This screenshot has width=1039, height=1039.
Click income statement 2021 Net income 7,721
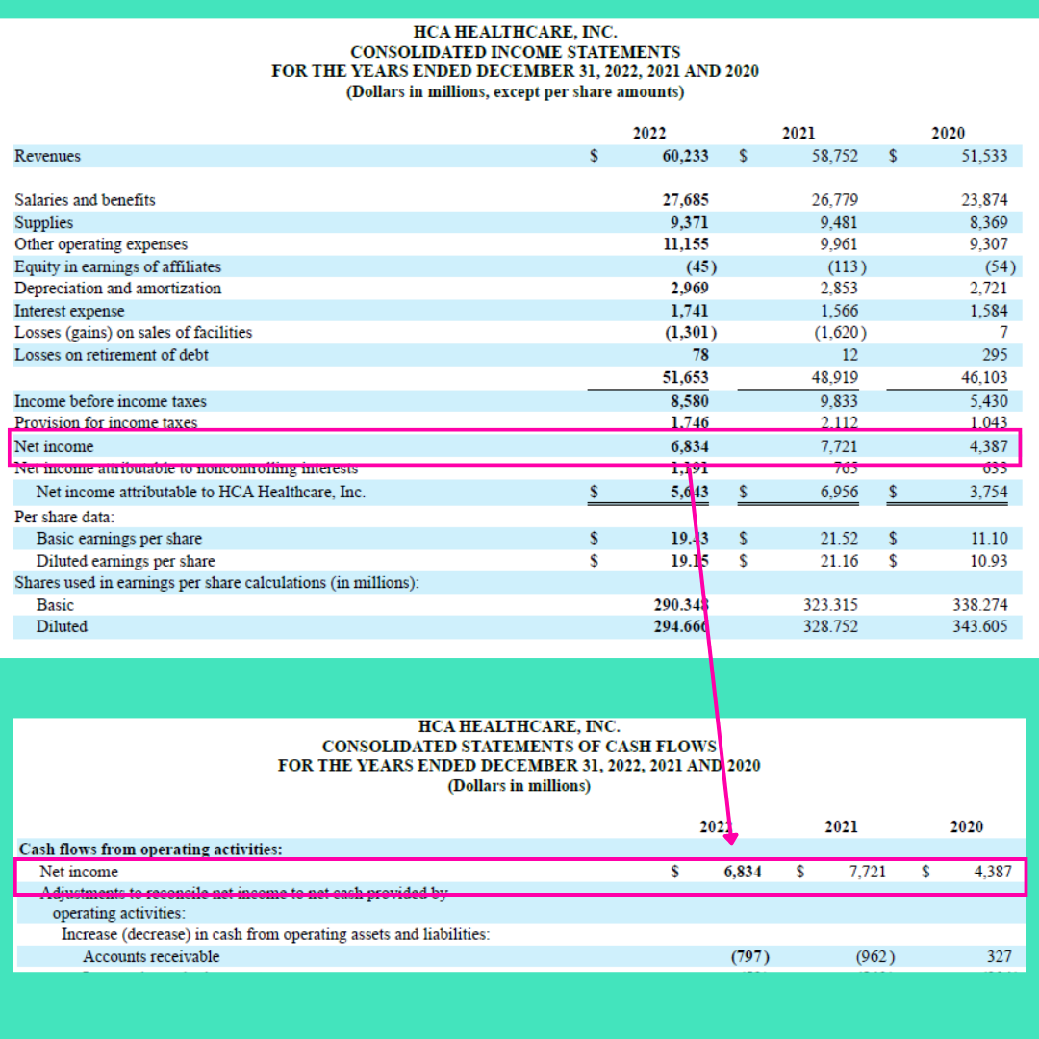839,447
